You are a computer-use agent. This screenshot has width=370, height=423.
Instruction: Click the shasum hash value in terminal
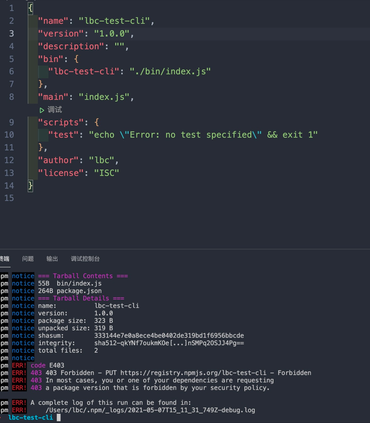tap(169, 335)
